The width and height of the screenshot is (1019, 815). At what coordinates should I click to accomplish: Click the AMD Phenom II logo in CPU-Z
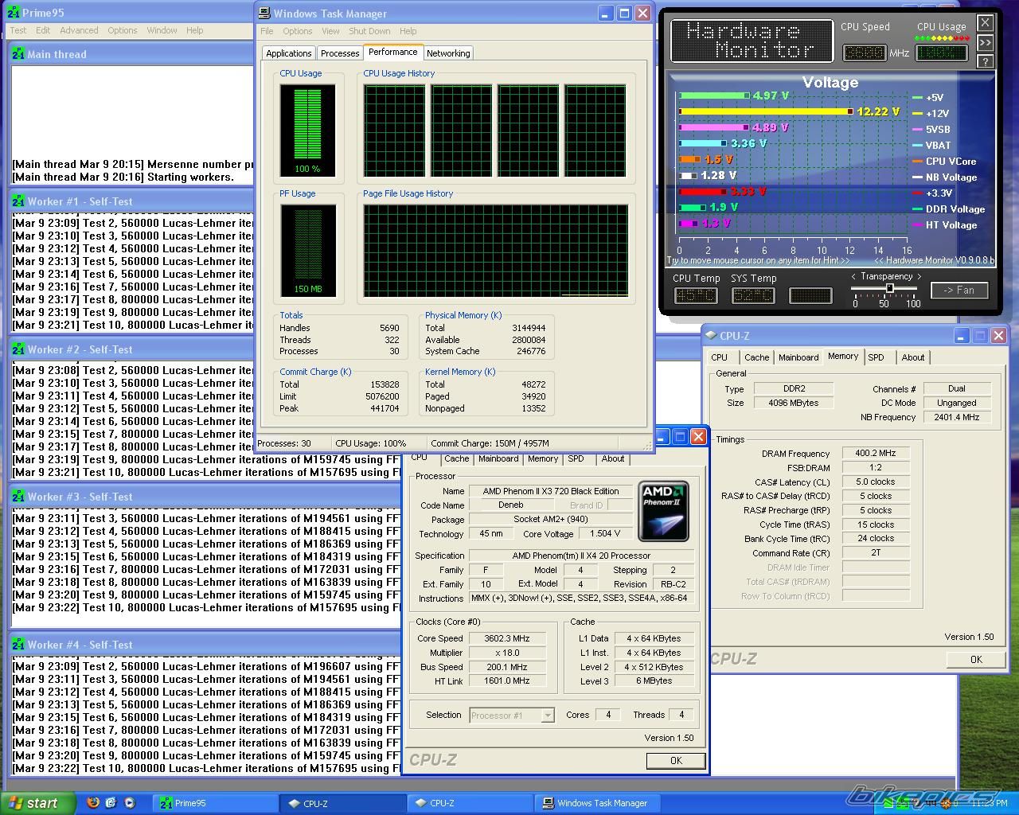point(664,511)
